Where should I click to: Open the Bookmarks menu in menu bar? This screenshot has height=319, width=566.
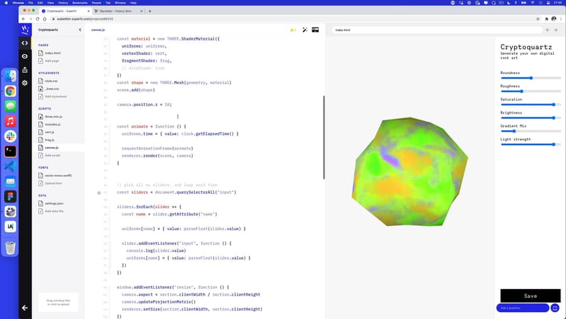tap(80, 3)
